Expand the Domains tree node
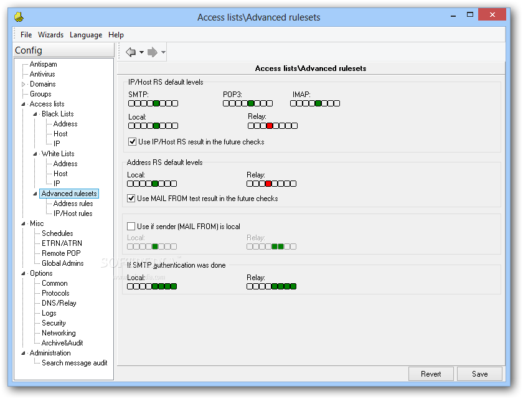 pyautogui.click(x=24, y=84)
